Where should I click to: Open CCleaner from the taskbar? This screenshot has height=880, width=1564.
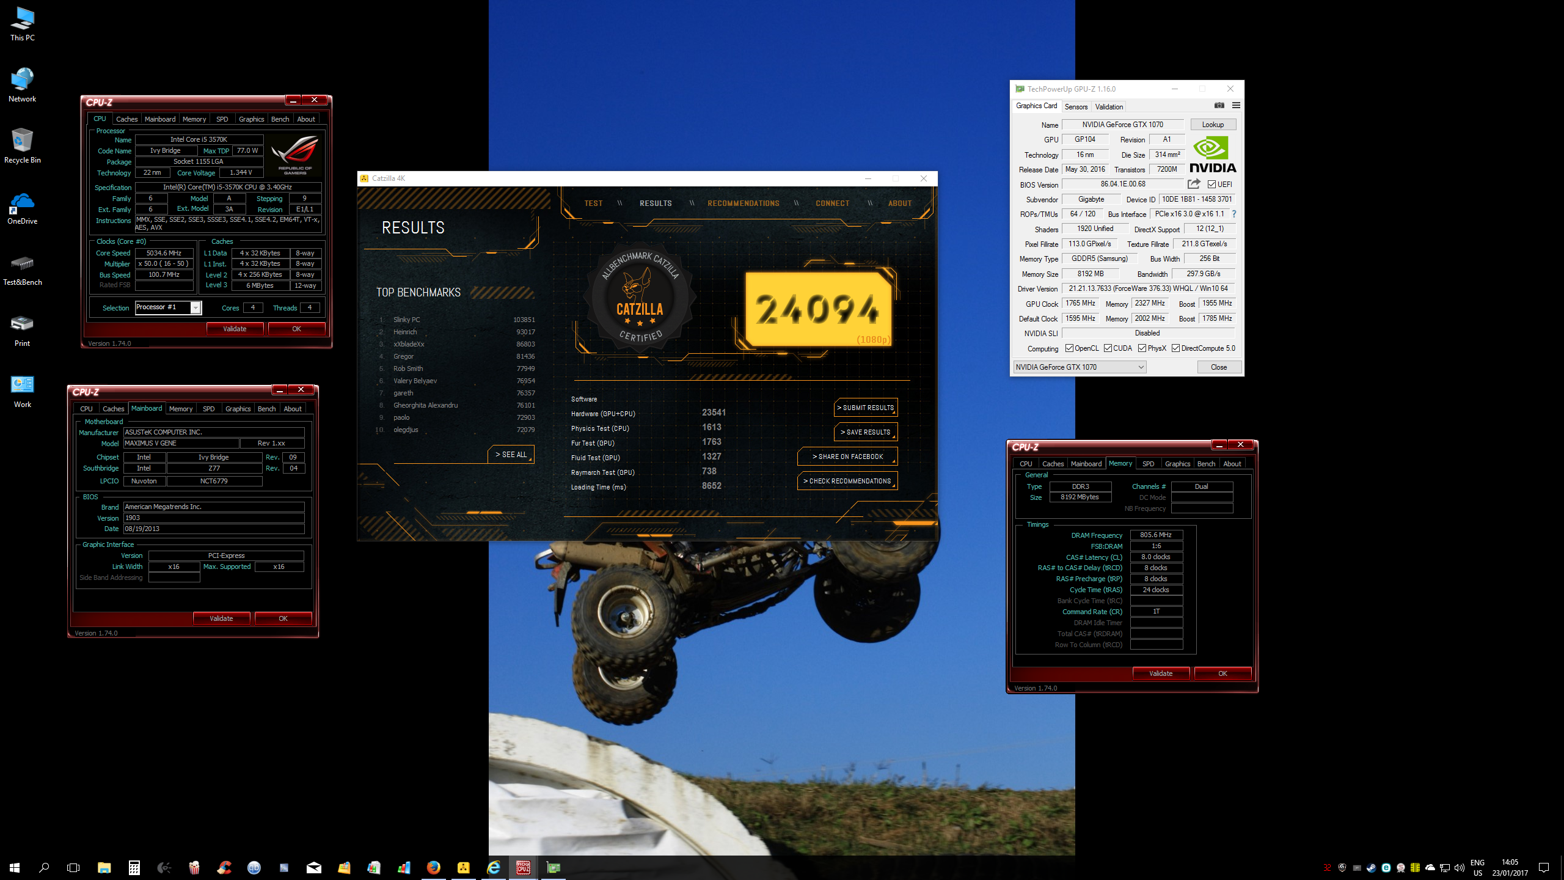coord(224,867)
